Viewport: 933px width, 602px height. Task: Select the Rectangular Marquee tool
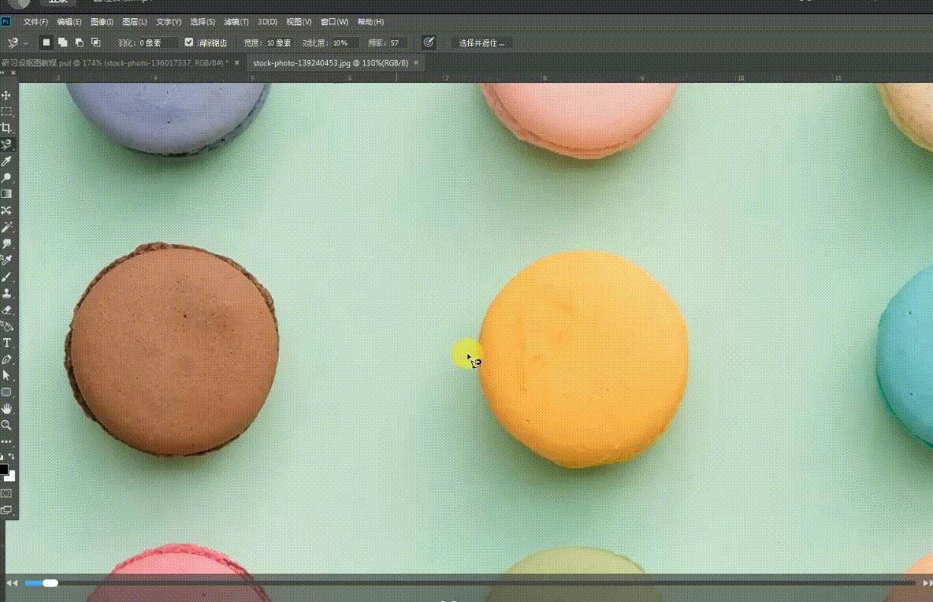tap(6, 112)
